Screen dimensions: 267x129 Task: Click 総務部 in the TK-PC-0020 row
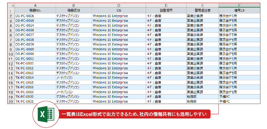(192, 97)
